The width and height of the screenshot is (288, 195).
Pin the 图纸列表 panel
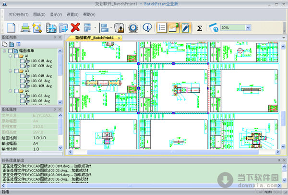55,37
